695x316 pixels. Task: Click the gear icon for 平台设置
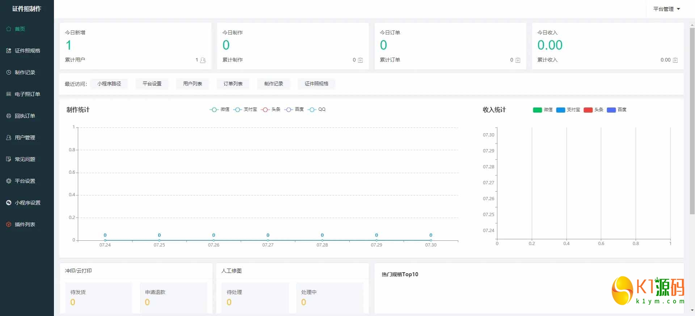[9, 181]
